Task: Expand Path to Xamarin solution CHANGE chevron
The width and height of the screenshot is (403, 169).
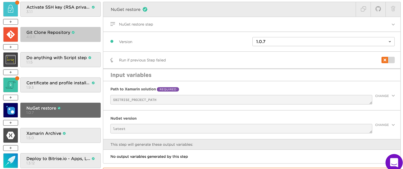Action: pos(393,96)
